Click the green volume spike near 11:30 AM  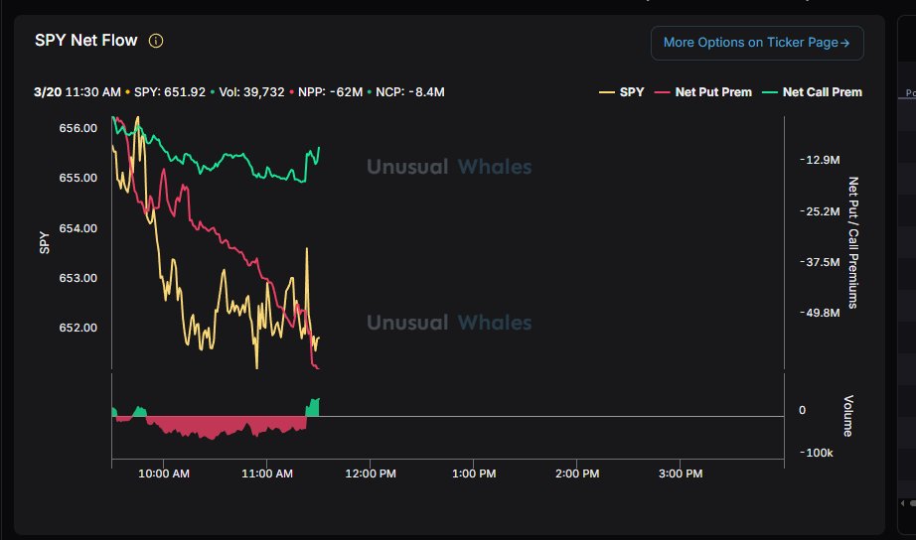point(313,407)
